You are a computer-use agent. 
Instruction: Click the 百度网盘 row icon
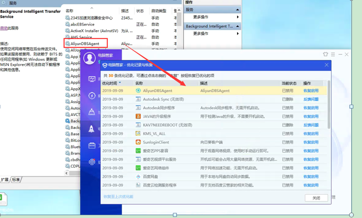[138, 176]
